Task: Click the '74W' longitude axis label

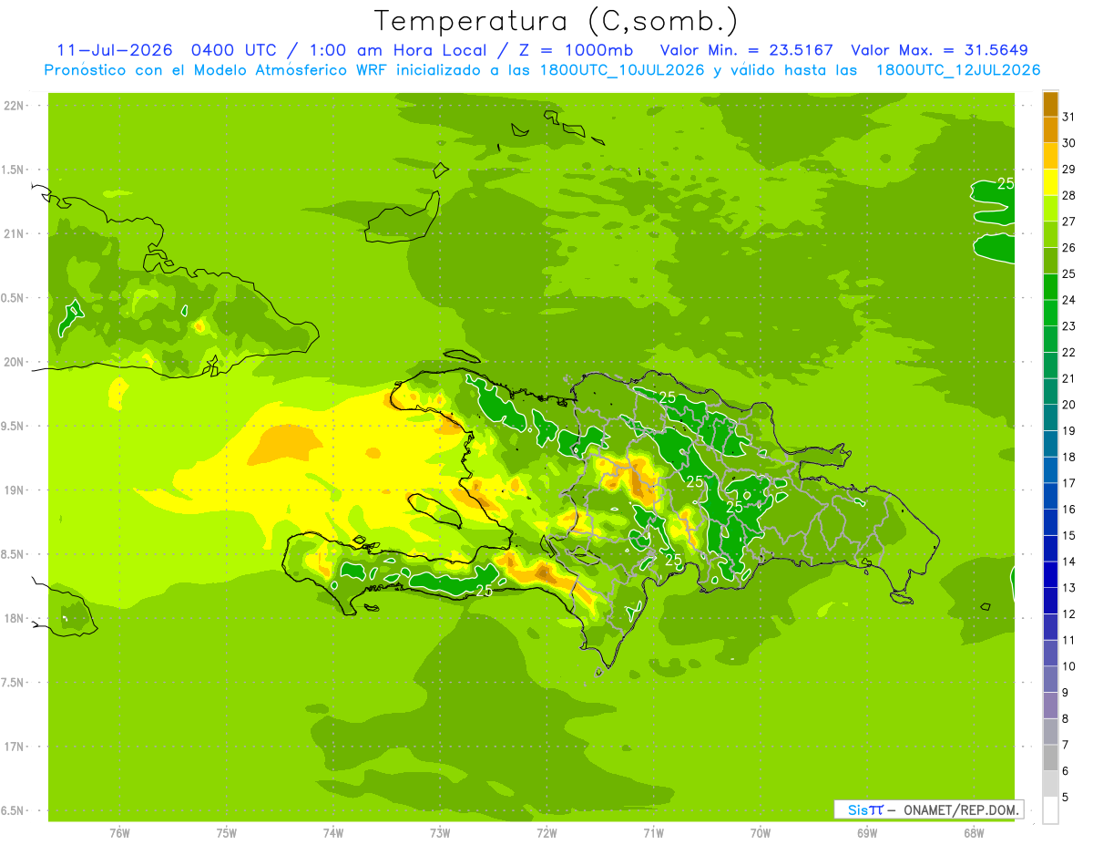Action: tap(332, 833)
